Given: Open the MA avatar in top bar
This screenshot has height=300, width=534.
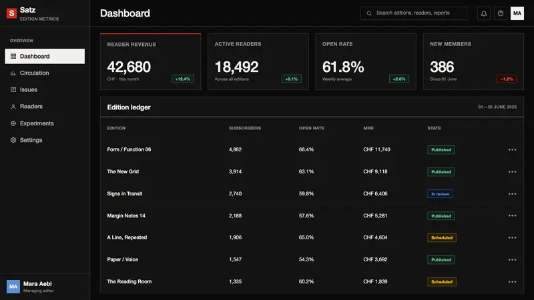Looking at the screenshot, I should (517, 13).
